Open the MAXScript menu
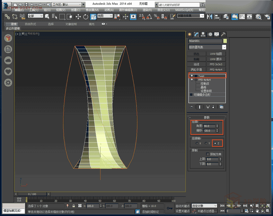The image size is (273, 216). pyautogui.click(x=184, y=10)
